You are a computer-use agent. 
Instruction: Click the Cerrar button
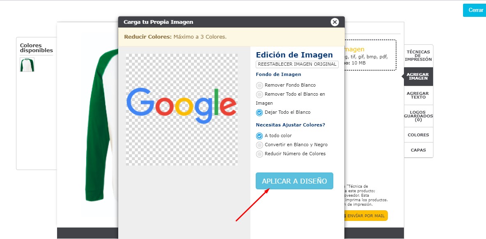pos(475,10)
